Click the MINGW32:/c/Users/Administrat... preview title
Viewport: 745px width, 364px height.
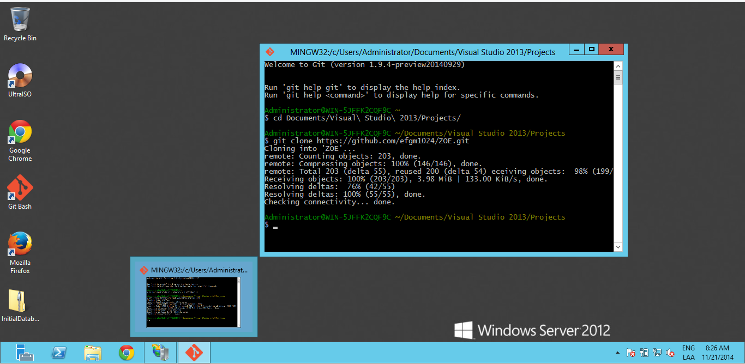pos(199,270)
